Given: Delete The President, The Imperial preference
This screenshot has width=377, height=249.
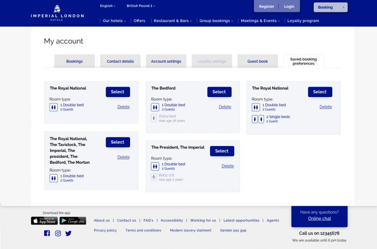Looking at the screenshot, I should tap(227, 166).
